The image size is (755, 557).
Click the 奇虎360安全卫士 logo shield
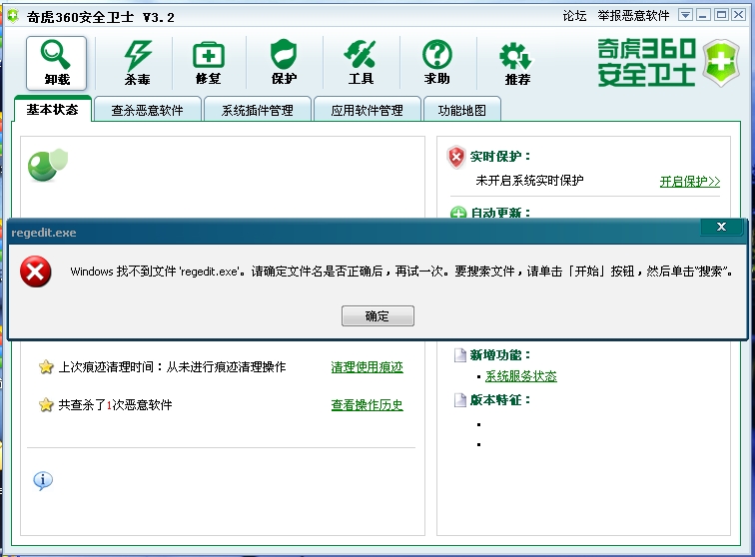click(720, 63)
